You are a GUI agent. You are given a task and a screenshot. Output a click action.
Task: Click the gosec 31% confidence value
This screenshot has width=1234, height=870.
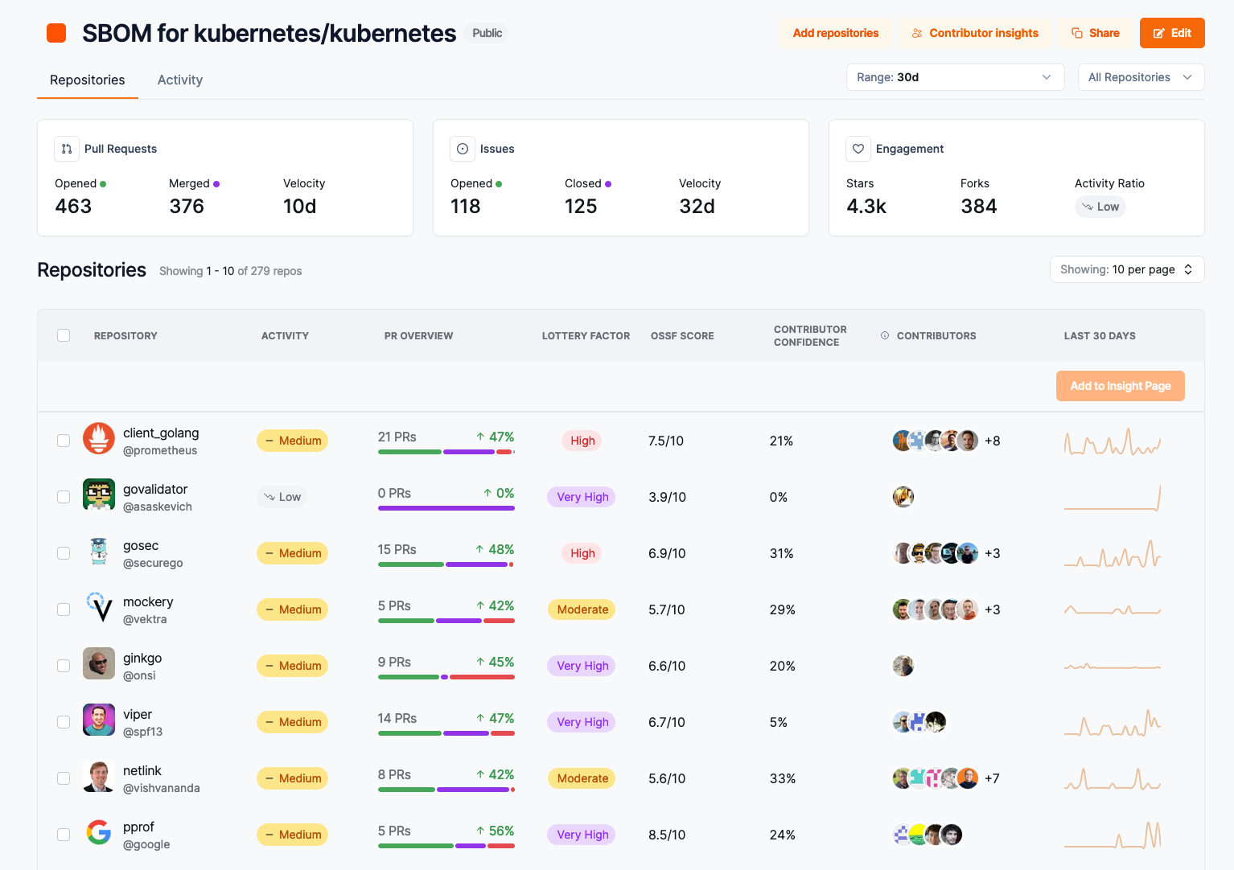point(781,553)
